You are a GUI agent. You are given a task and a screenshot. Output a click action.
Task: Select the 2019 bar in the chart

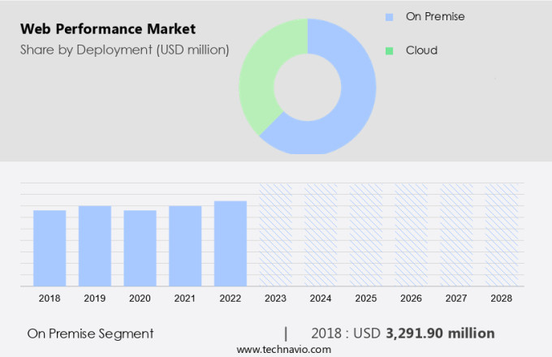point(95,245)
